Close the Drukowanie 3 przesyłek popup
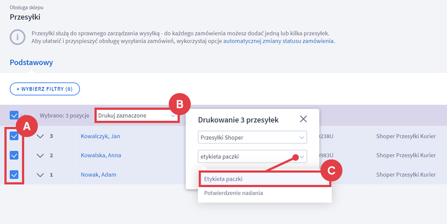This screenshot has width=447, height=224. tap(303, 119)
